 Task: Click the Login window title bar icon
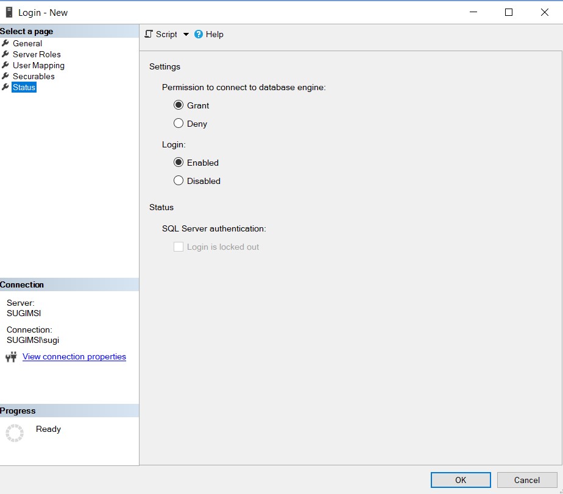point(9,12)
